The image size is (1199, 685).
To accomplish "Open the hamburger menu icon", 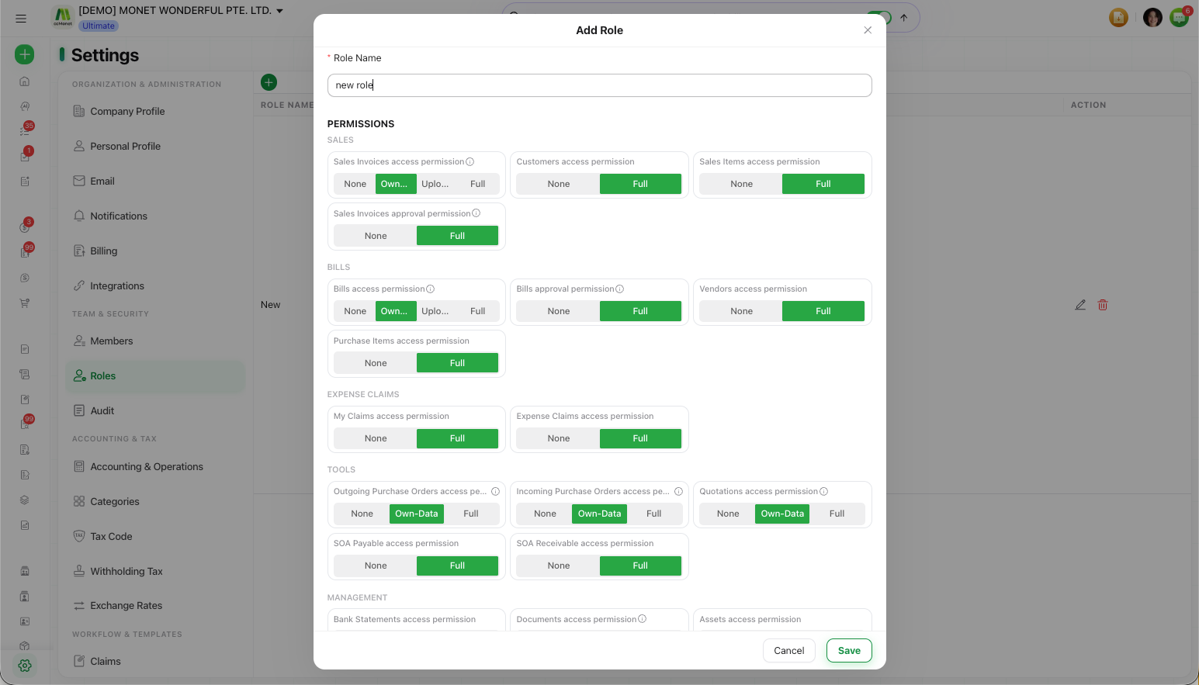I will pyautogui.click(x=21, y=18).
